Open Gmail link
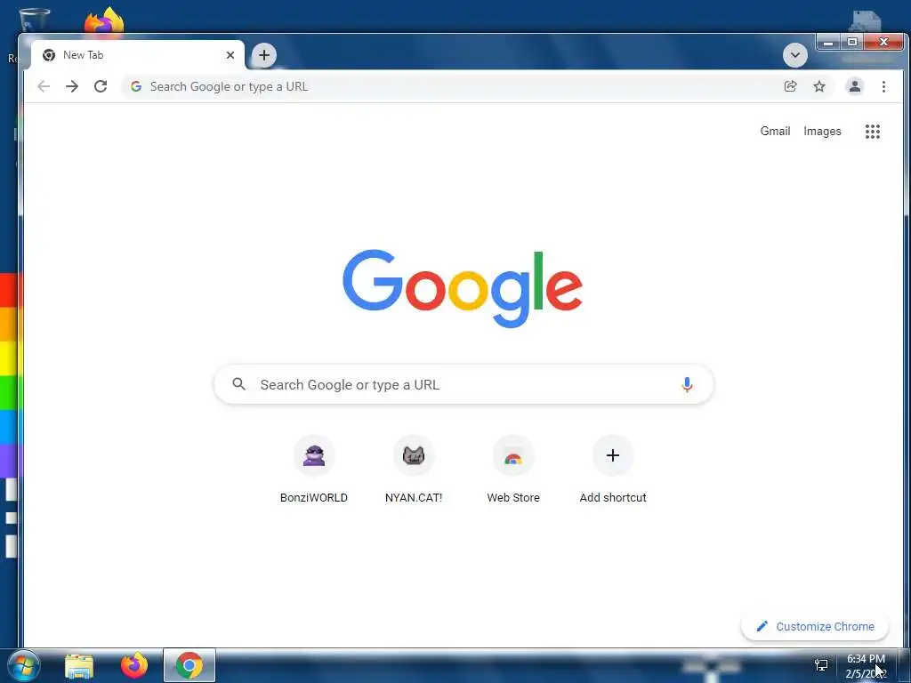The width and height of the screenshot is (911, 683). tap(775, 132)
